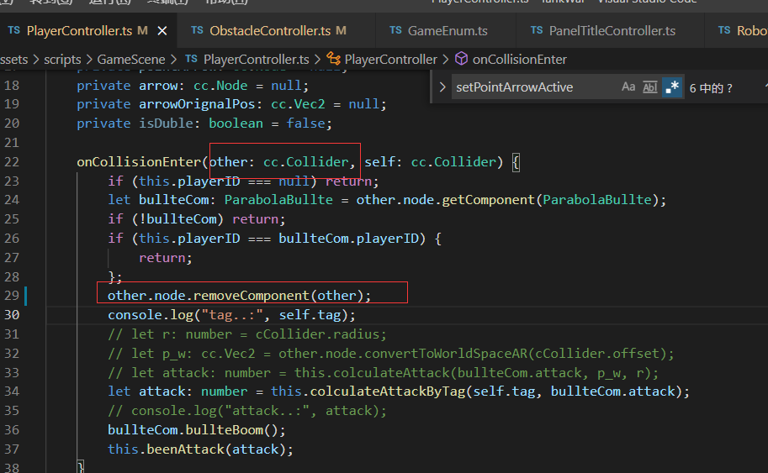The width and height of the screenshot is (768, 473).
Task: Select the PlayerController.ts tab
Action: coord(88,31)
